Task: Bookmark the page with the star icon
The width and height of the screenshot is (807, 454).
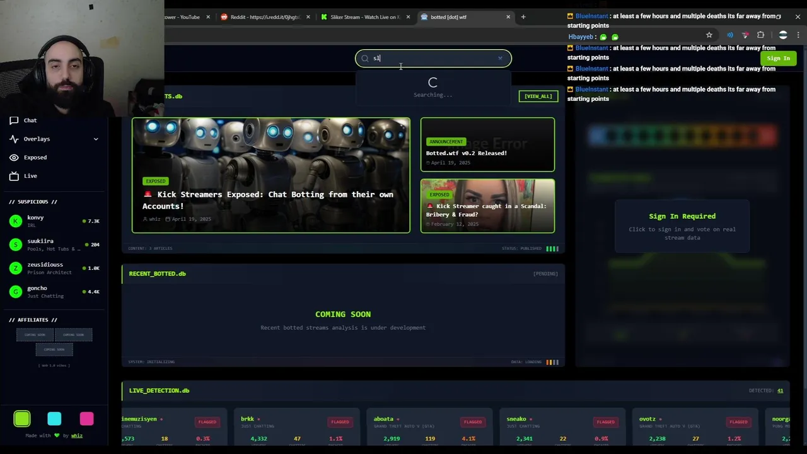Action: pos(709,35)
